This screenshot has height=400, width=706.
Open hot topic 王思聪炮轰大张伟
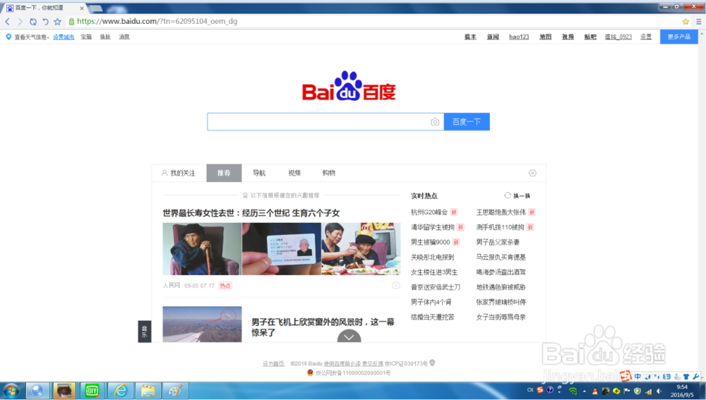[x=501, y=212]
